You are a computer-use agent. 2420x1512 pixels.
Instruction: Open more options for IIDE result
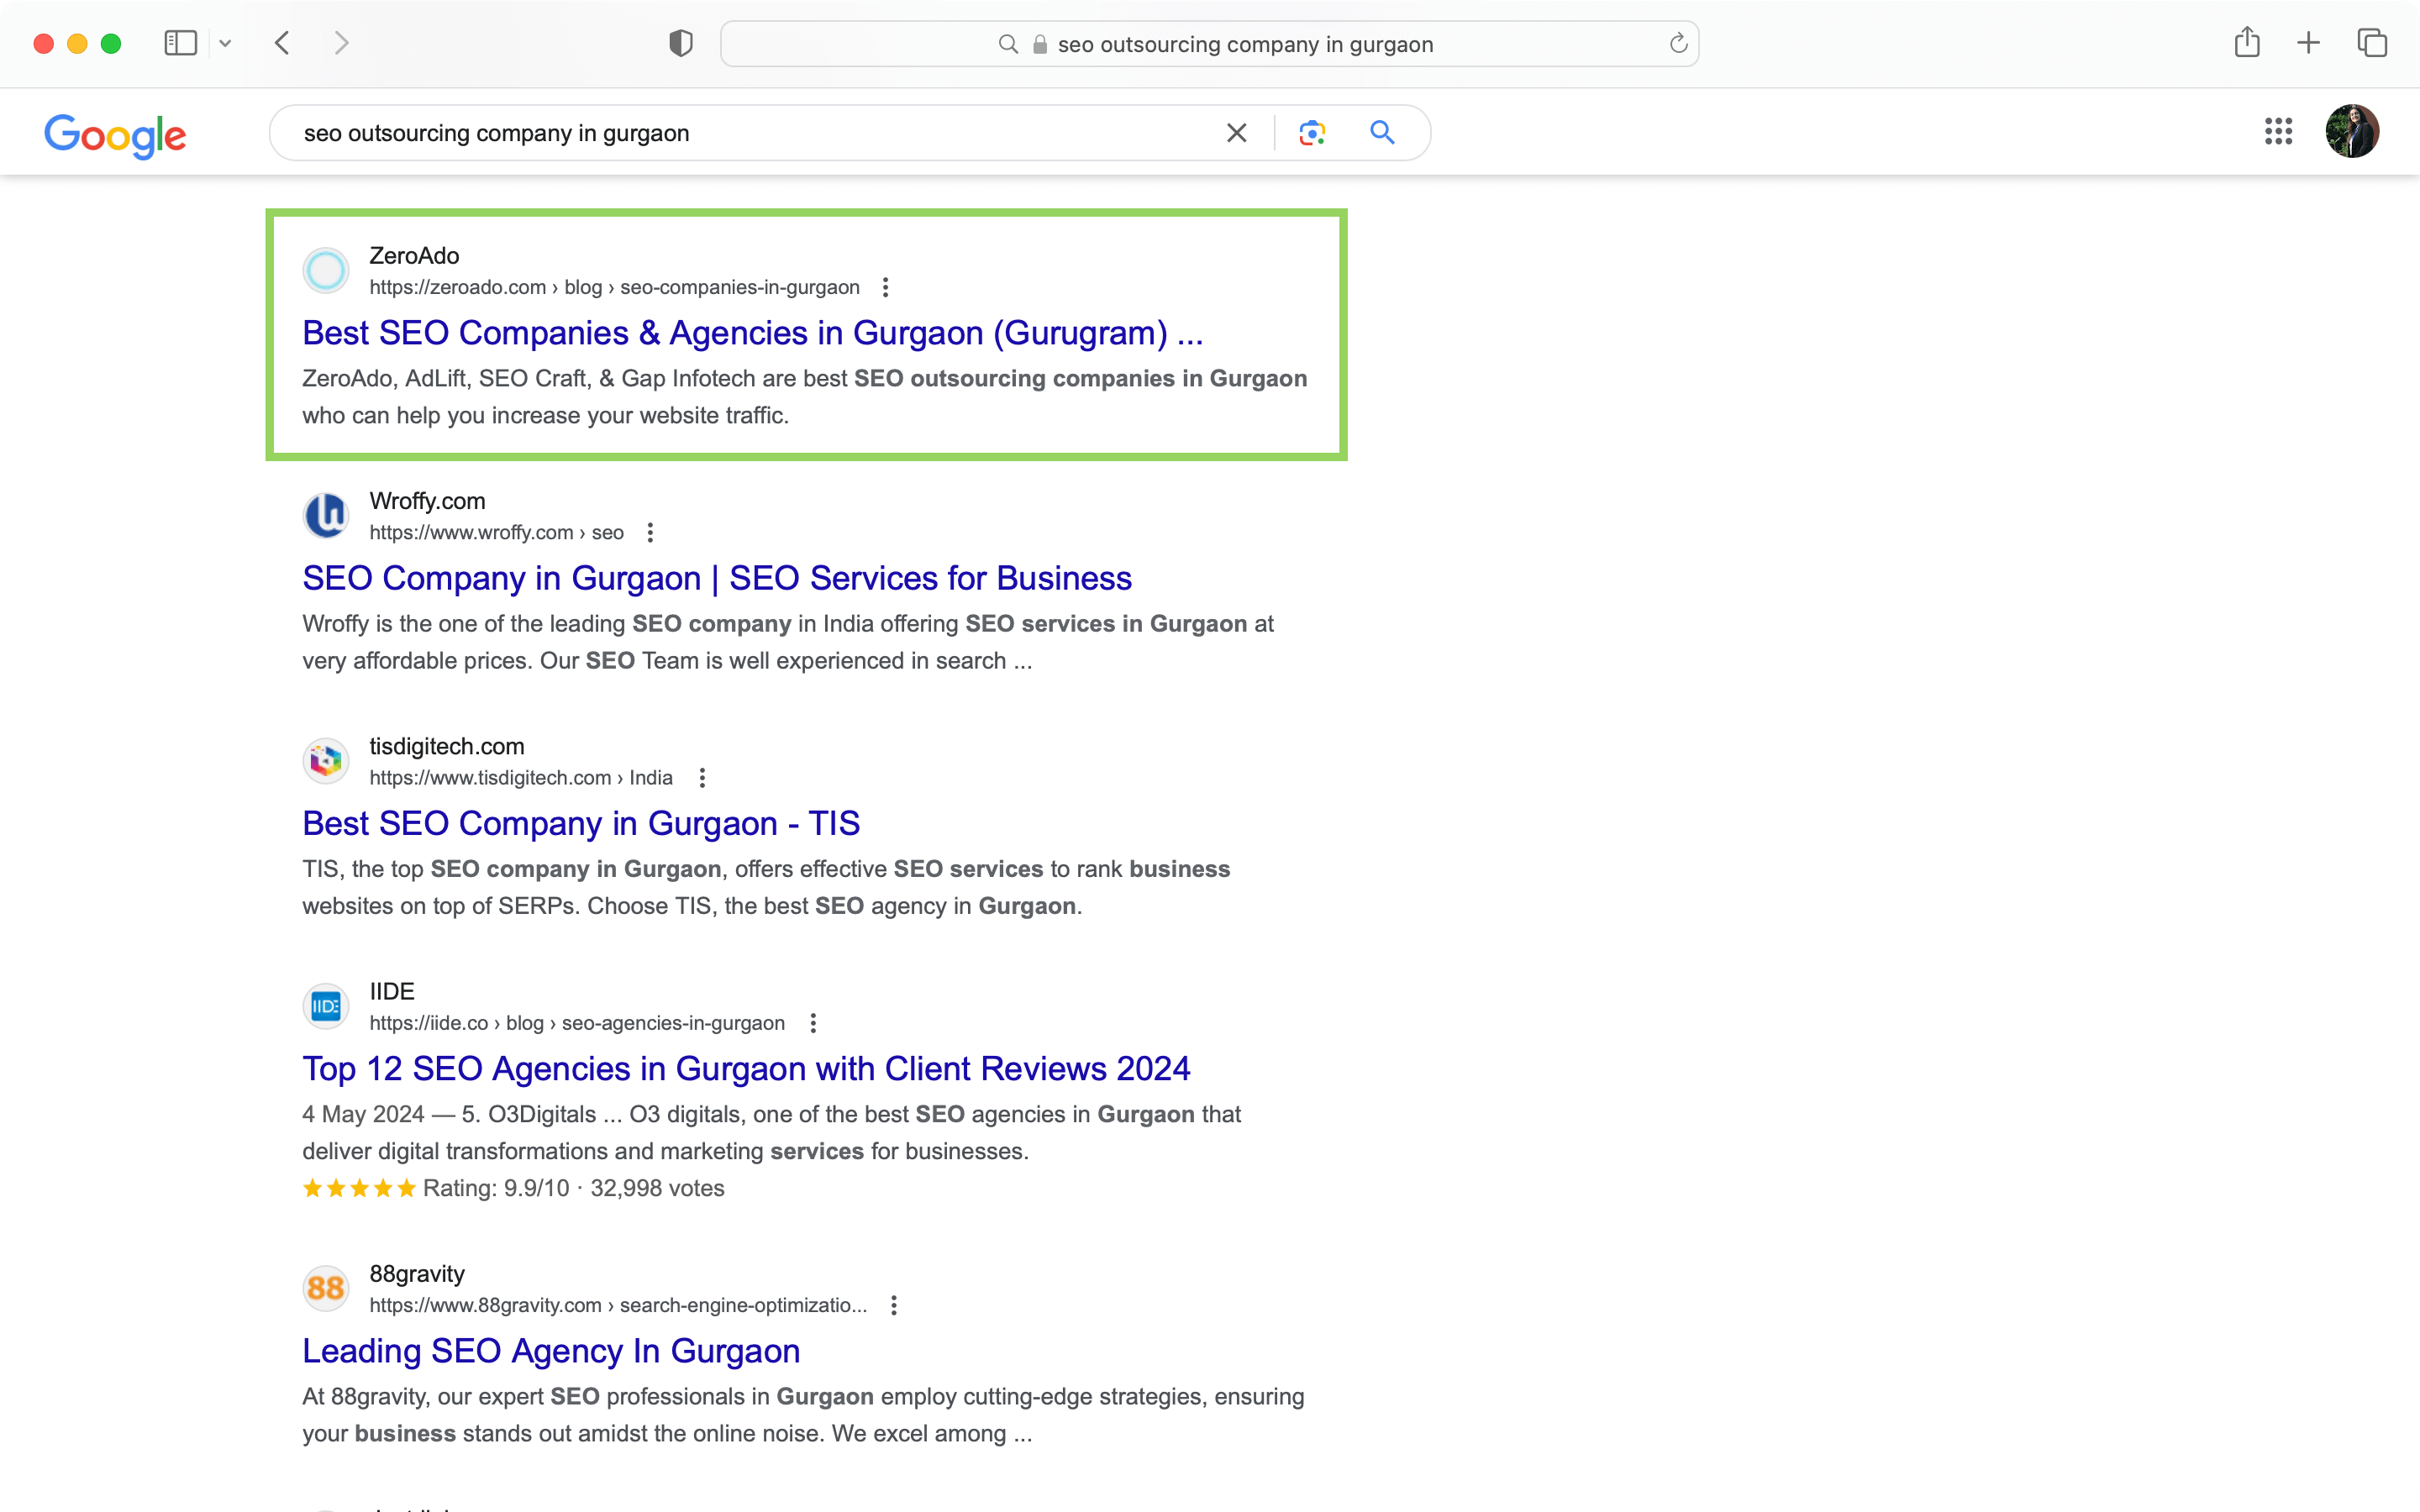[x=813, y=1023]
